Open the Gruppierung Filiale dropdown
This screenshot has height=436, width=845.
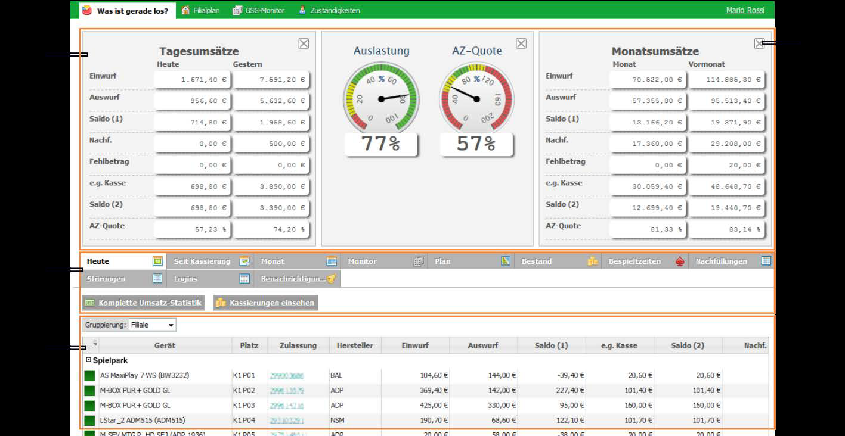pyautogui.click(x=152, y=325)
